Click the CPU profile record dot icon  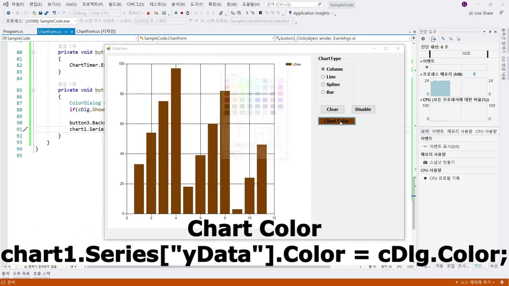point(425,178)
